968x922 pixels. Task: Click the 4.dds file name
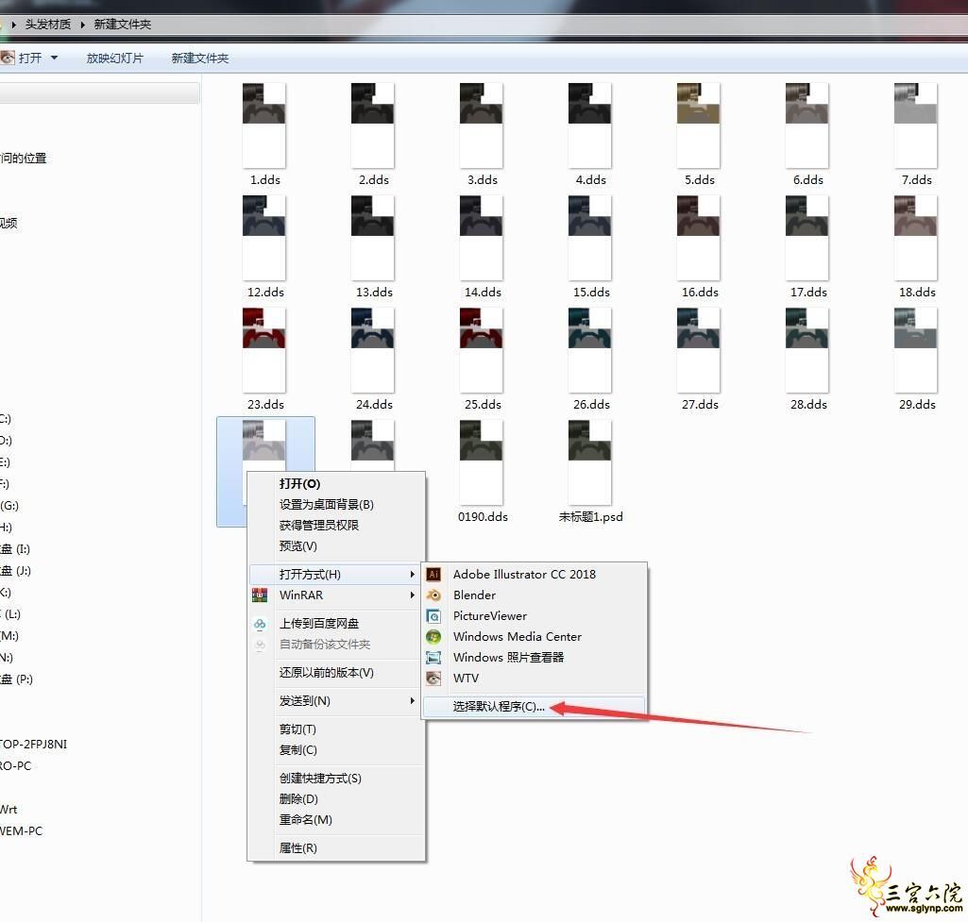591,180
